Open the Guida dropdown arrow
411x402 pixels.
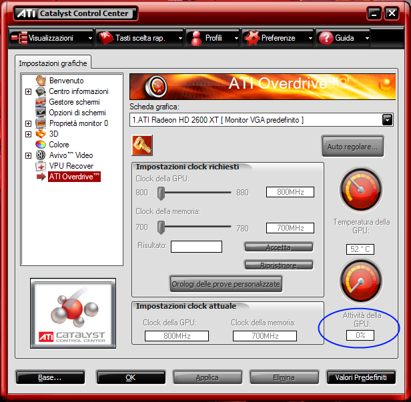(x=367, y=38)
